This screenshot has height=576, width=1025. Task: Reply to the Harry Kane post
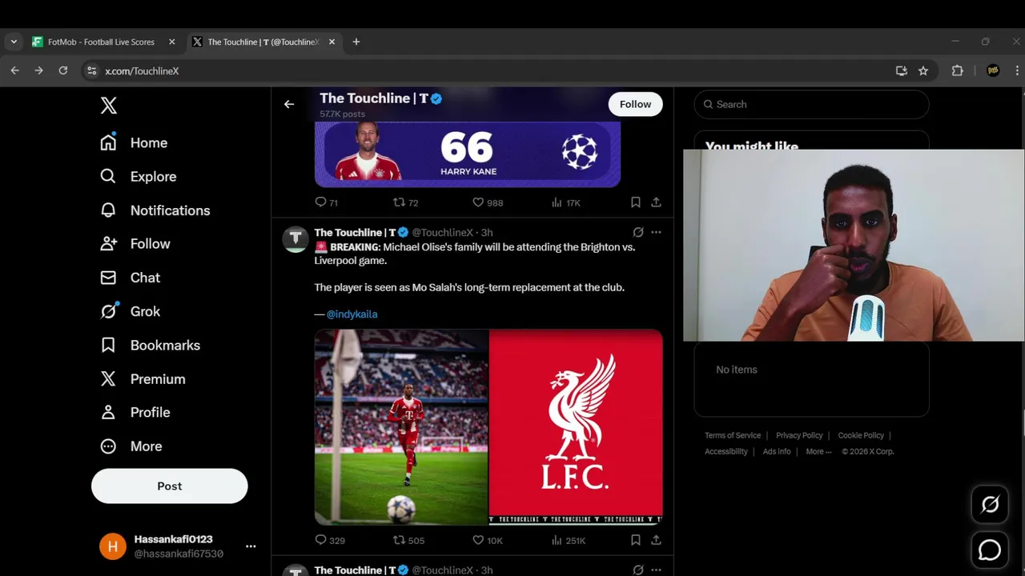(326, 202)
